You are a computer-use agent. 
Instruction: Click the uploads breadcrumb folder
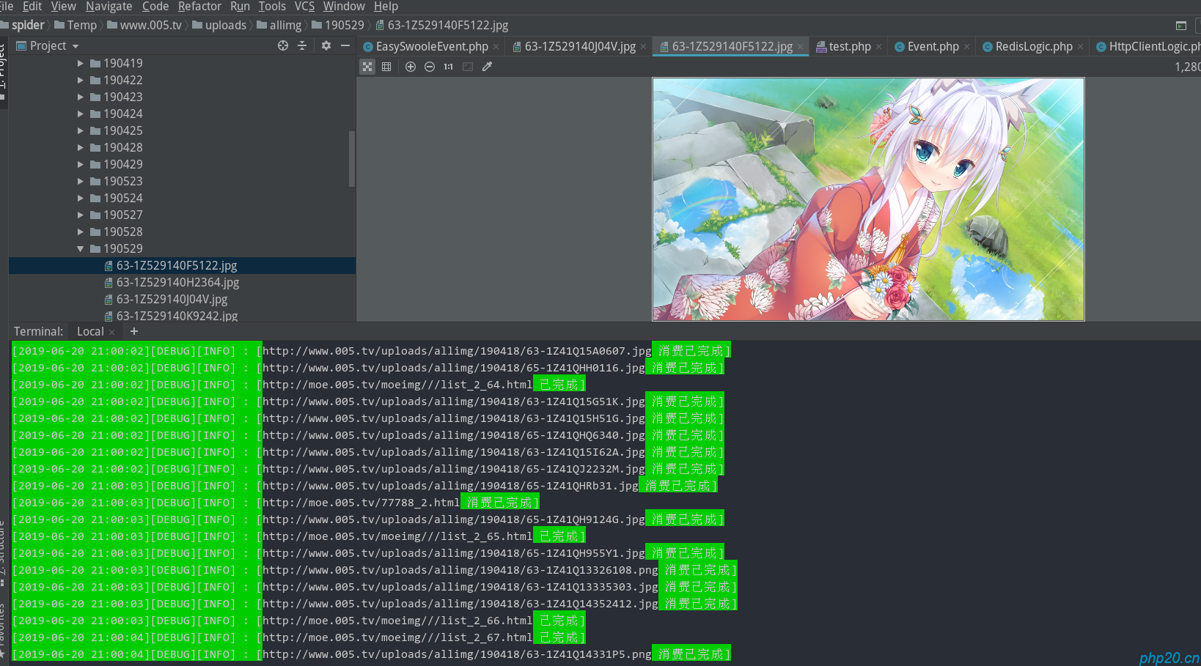219,25
